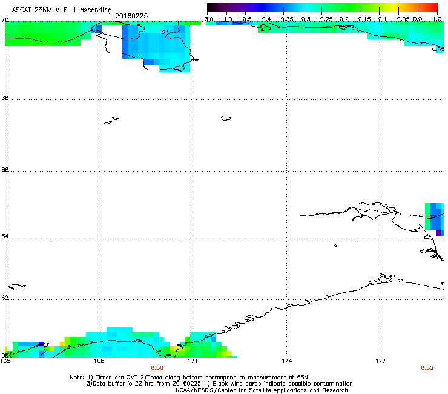This screenshot has height=394, width=448.
Task: Click the -0.2 color scale label
Action: click(x=342, y=19)
